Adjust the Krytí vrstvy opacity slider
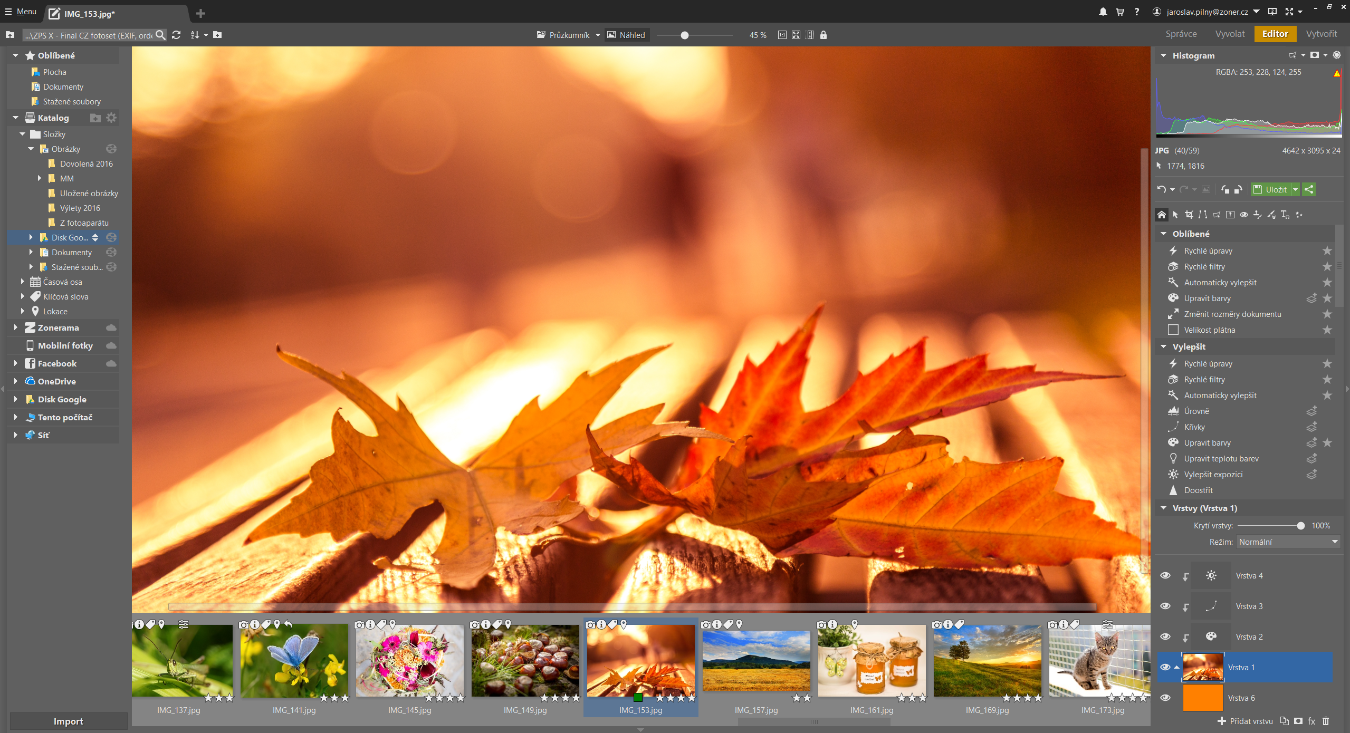 [x=1300, y=525]
